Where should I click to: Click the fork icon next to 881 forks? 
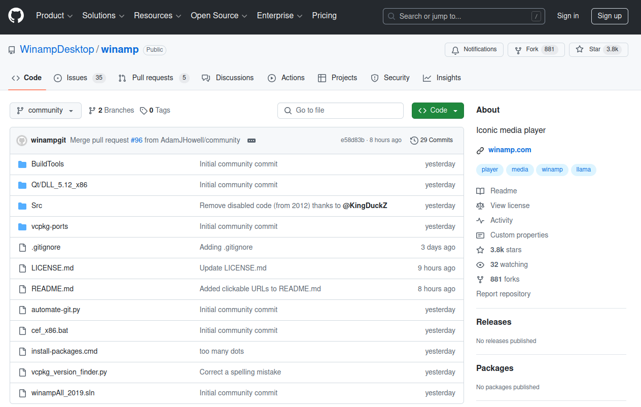480,280
